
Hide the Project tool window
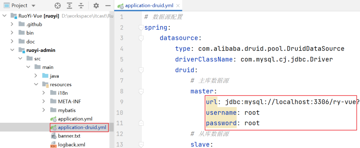[106, 6]
